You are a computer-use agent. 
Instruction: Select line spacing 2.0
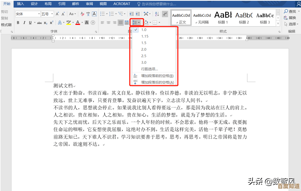coord(144,49)
